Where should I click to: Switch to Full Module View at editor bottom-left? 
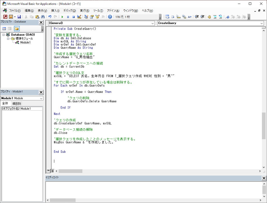pyautogui.click(x=52, y=171)
